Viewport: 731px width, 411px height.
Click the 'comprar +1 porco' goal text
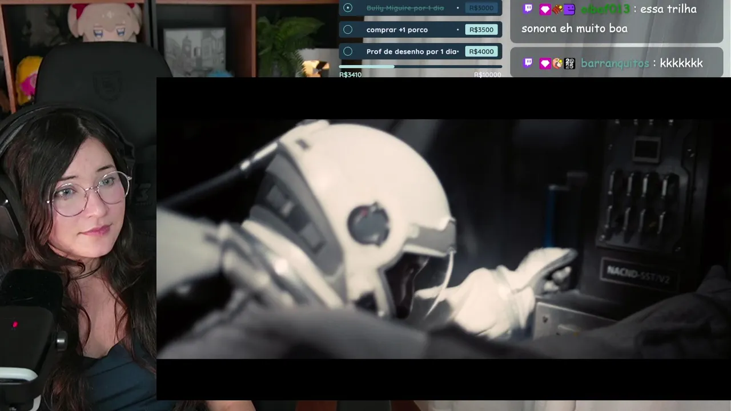(x=397, y=30)
